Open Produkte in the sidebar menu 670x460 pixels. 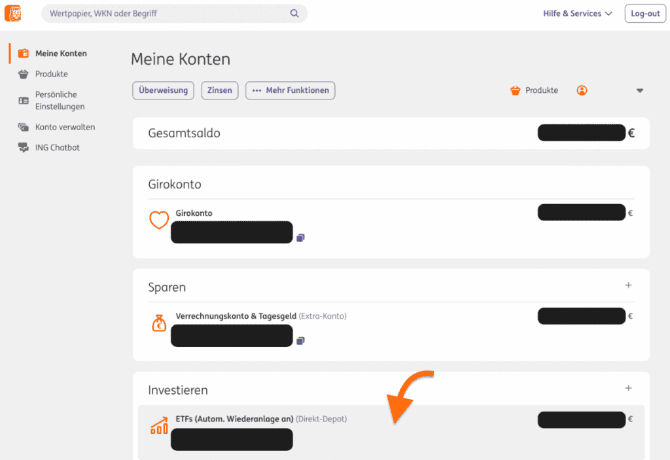tap(52, 74)
